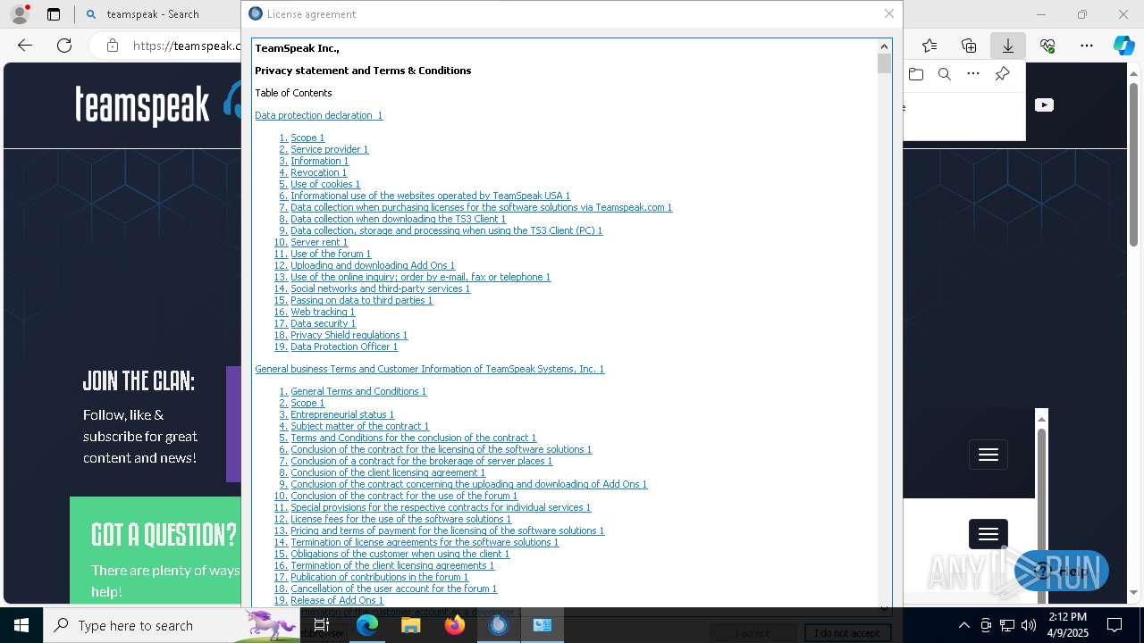Go to 'Subject matter of the contract'
Viewport: 1144px width, 643px height.
tap(359, 426)
